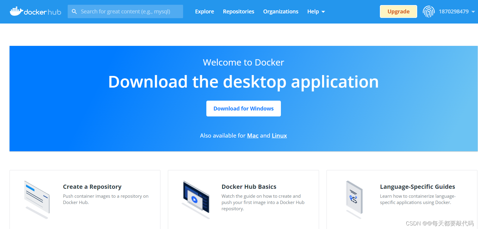The height and width of the screenshot is (229, 478).
Task: Click the Create a Repository illustration
Action: tap(37, 200)
